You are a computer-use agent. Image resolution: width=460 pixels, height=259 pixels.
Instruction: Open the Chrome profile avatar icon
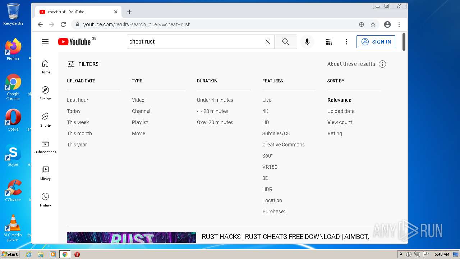coord(387,24)
